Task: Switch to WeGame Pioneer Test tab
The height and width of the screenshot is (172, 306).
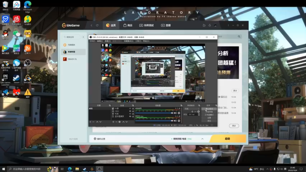Action: (146, 25)
